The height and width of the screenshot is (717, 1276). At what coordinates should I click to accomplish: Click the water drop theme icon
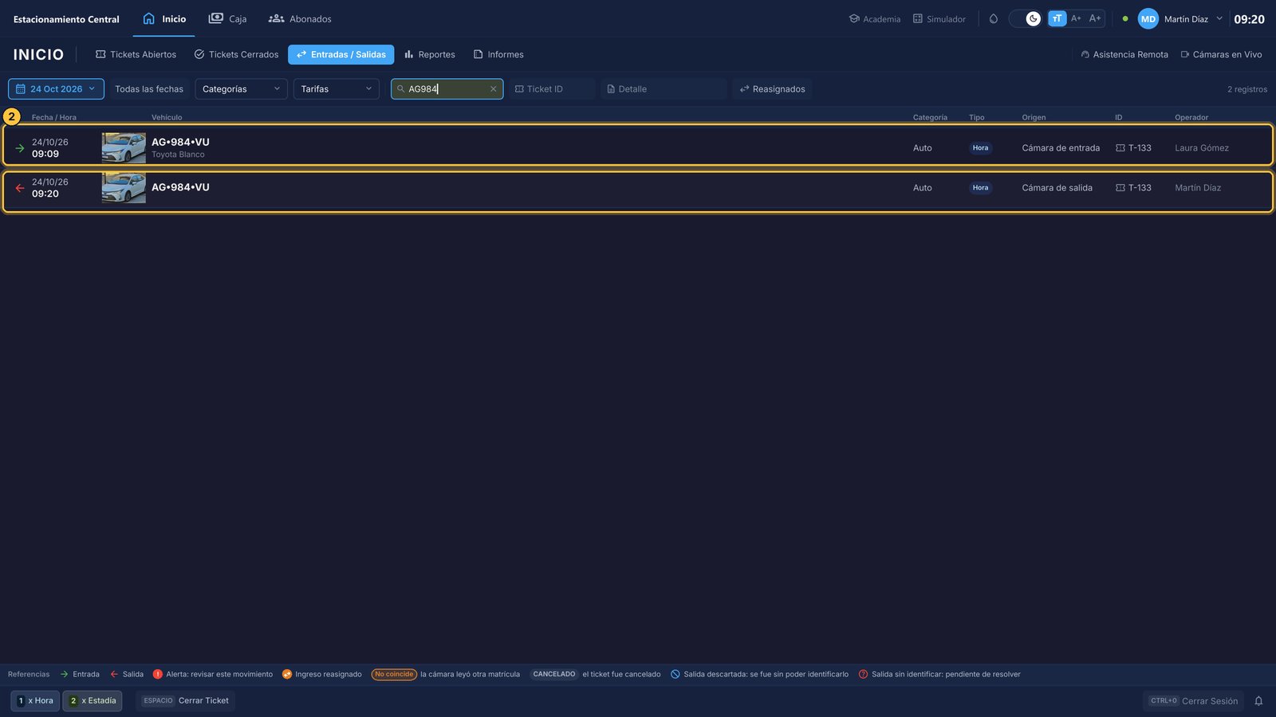(x=994, y=18)
